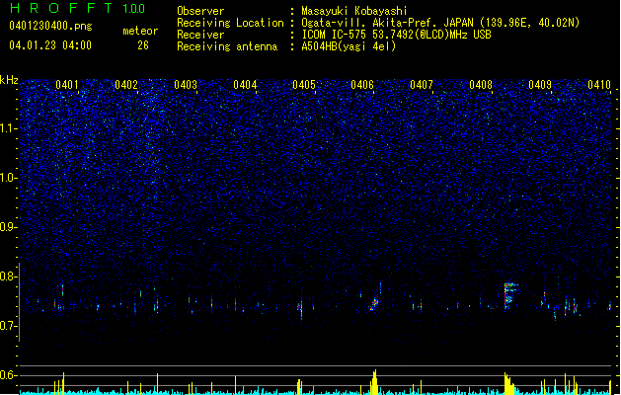Screen dimensions: 621x395
Task: Click the 0403 time marker
Action: [x=186, y=85]
